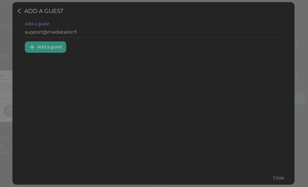The width and height of the screenshot is (308, 187).
Task: Close the Add a Guest dialog
Action: [x=278, y=178]
